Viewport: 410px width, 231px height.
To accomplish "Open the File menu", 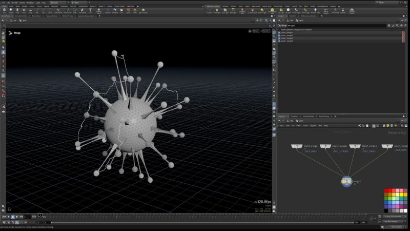I will pos(2,2).
